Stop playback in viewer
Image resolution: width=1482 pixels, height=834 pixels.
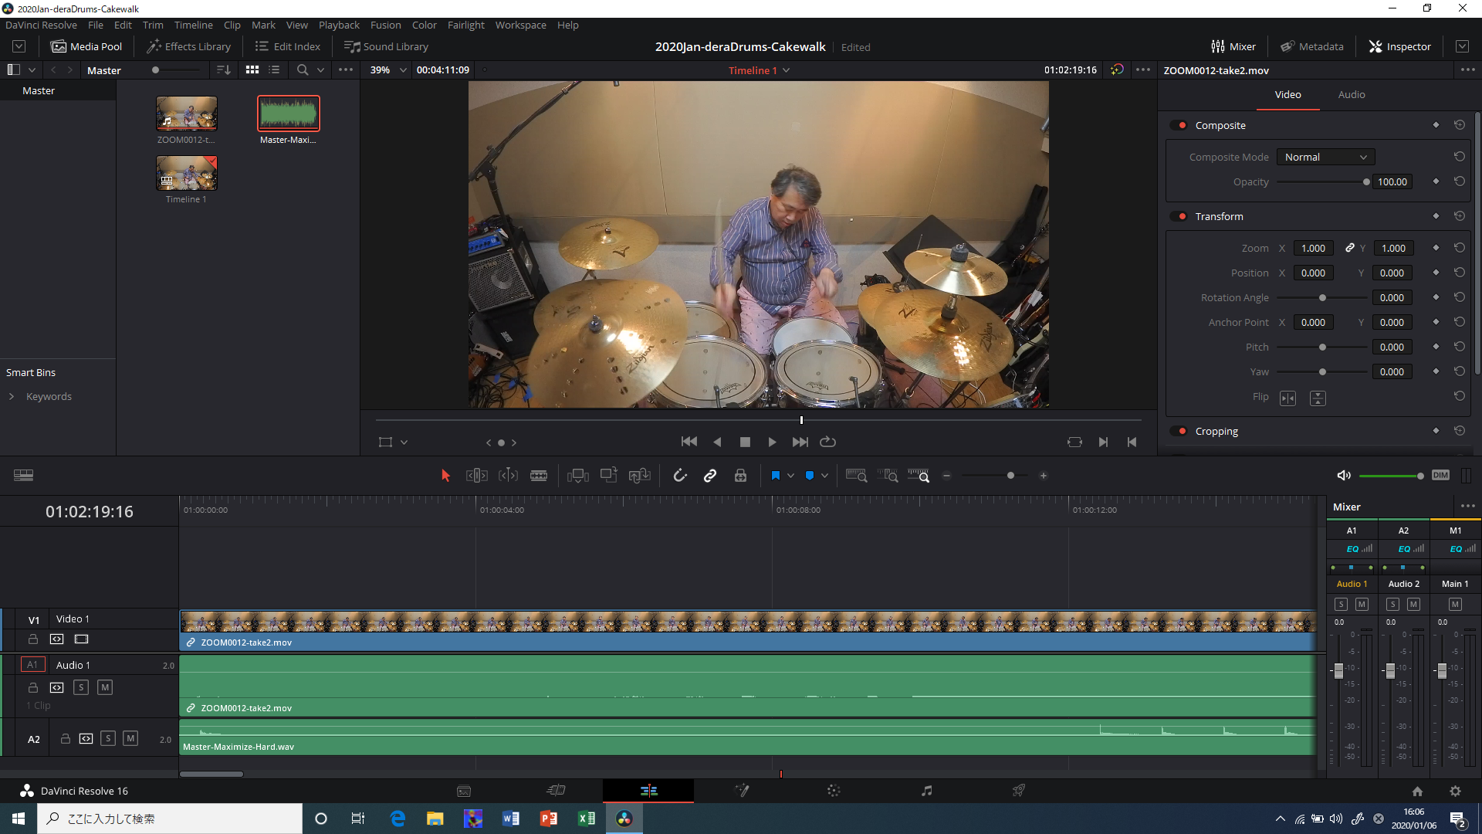[x=745, y=442]
